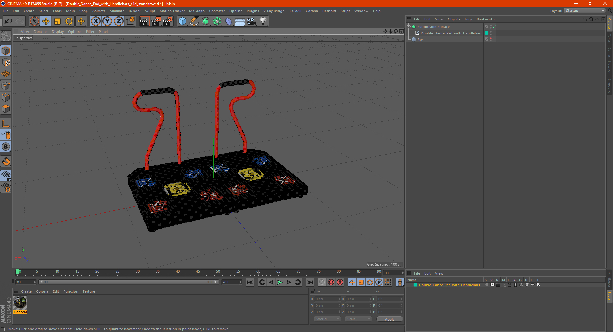Open the spline Pen tool
Viewport: 613px width, 332px height.
tap(194, 21)
